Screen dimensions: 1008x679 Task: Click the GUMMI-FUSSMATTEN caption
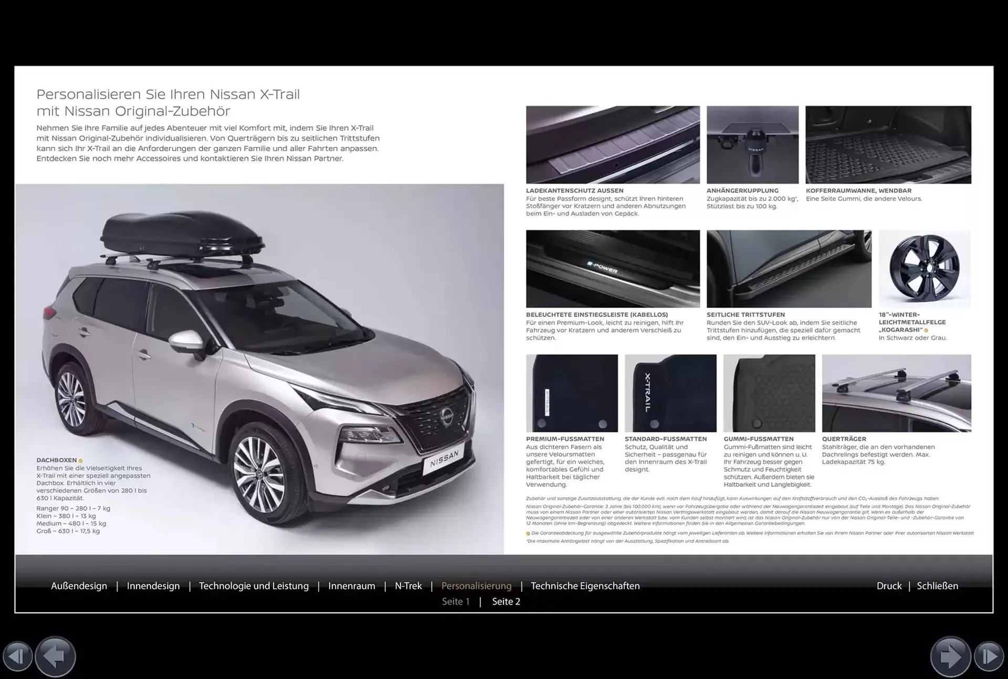759,439
